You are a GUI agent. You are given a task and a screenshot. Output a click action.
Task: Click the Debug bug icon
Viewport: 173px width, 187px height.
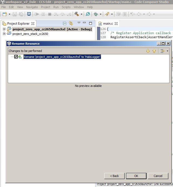click(96, 14)
